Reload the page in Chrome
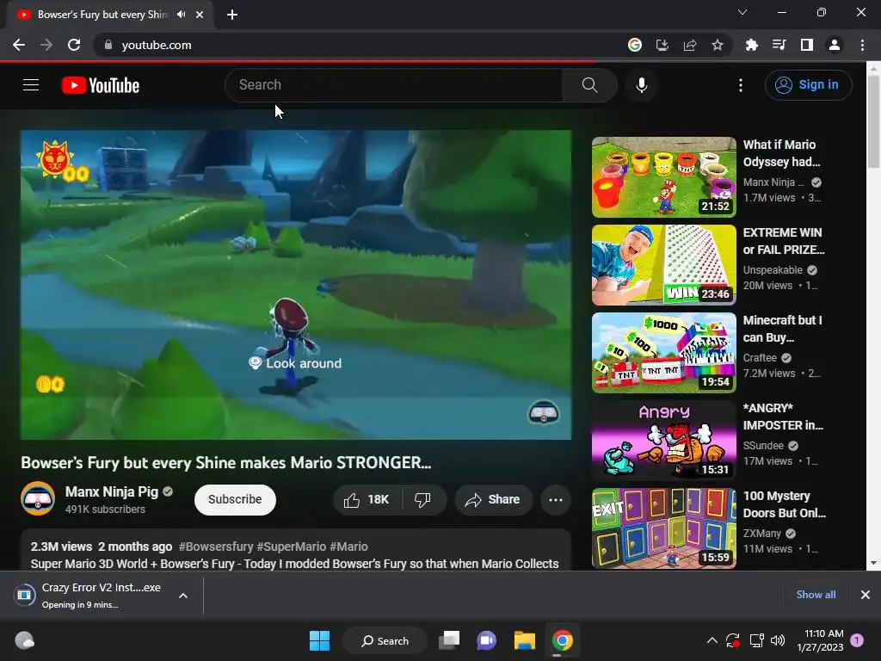The image size is (881, 661). 74,45
